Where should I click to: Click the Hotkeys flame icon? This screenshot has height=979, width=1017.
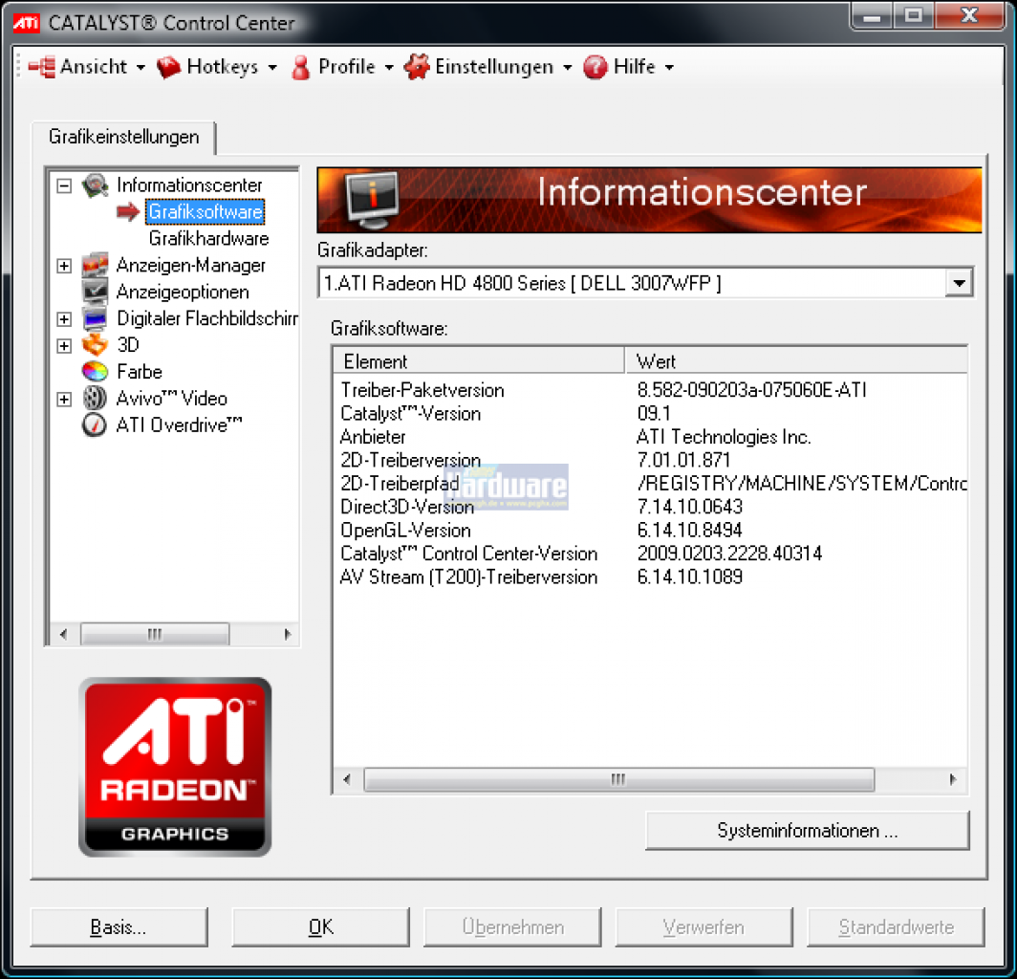tap(168, 67)
